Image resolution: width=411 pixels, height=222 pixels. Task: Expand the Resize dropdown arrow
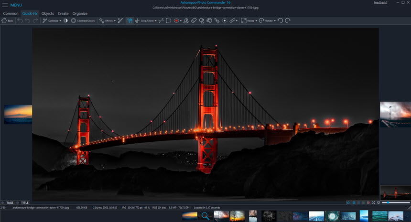pyautogui.click(x=256, y=21)
